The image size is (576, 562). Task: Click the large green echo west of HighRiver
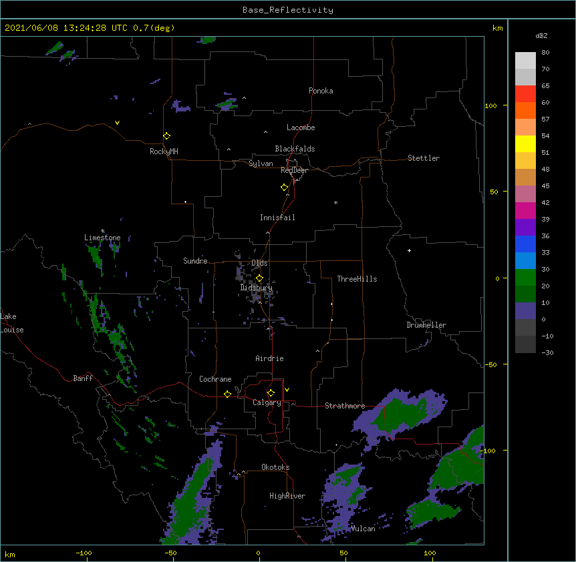pos(191,503)
